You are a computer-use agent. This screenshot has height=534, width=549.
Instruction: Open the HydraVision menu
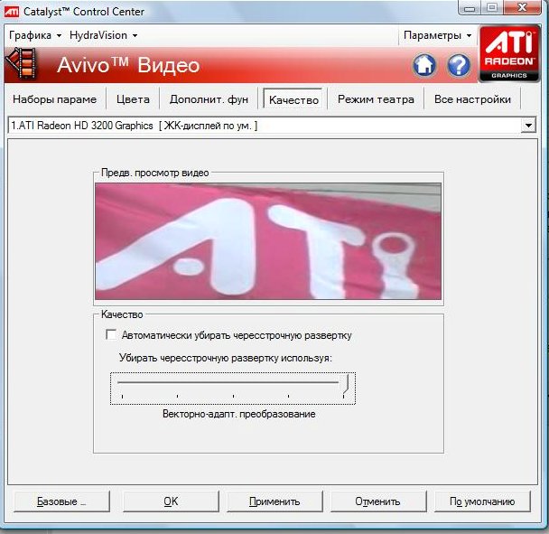103,35
